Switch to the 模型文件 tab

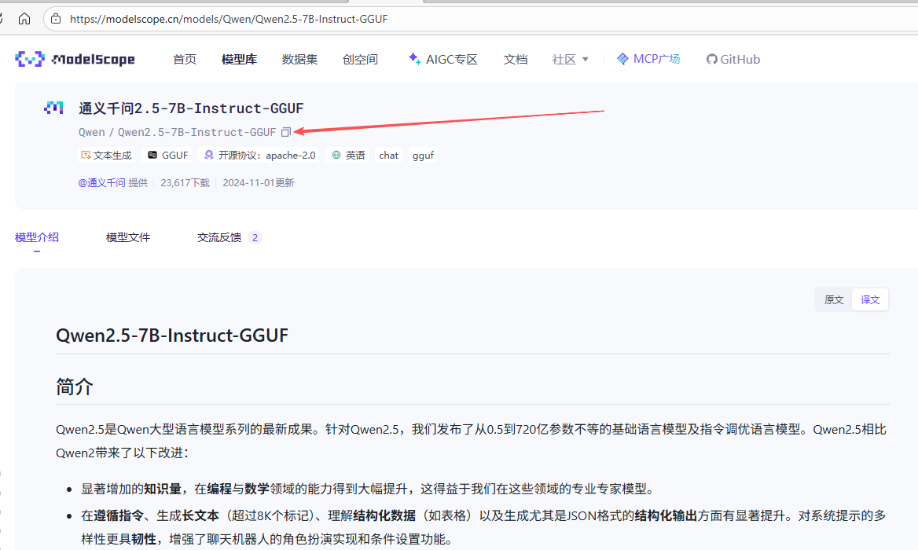pos(127,237)
